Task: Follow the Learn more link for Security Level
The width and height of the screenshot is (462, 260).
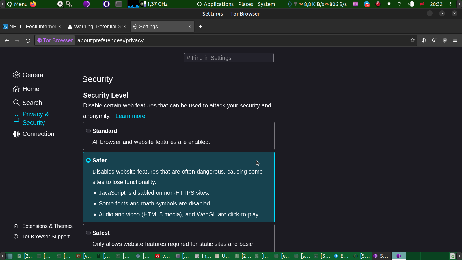Action: [130, 116]
